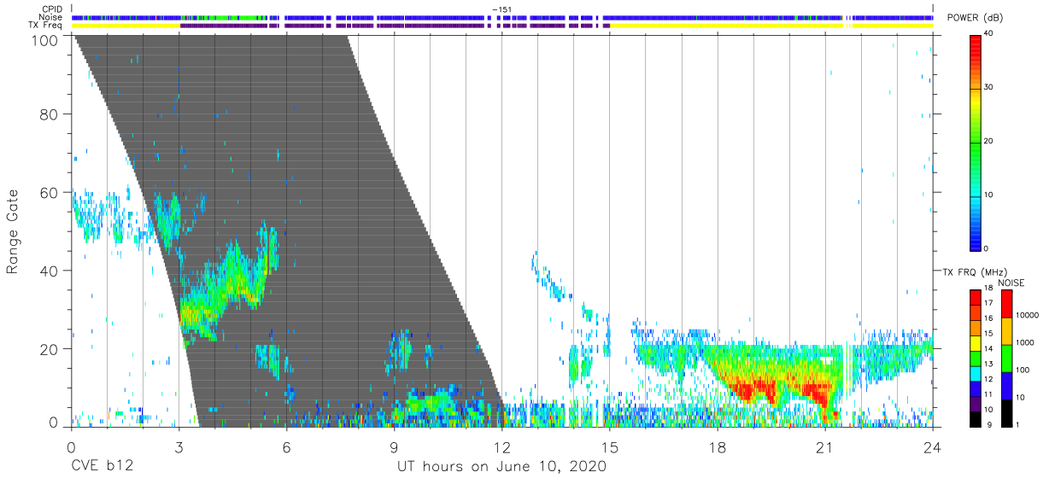
Task: Click the 3 hour tick on time axis
Action: 179,446
